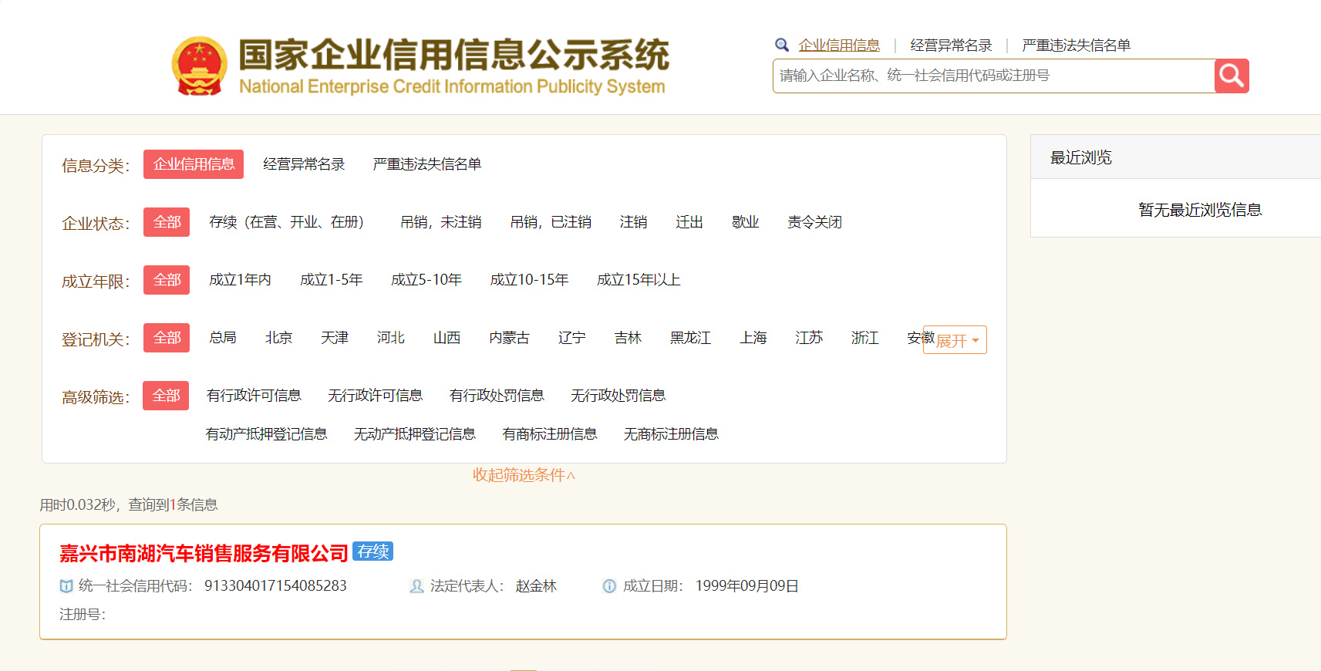Screen dimensions: 1321x671
Task: Select 存续（在营、开业、在册) status filter
Action: coord(286,222)
